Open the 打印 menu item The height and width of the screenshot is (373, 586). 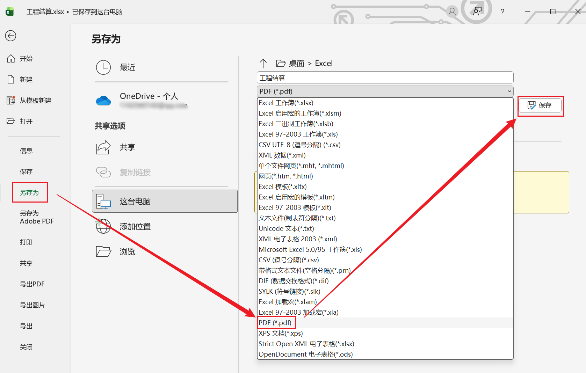coord(26,242)
